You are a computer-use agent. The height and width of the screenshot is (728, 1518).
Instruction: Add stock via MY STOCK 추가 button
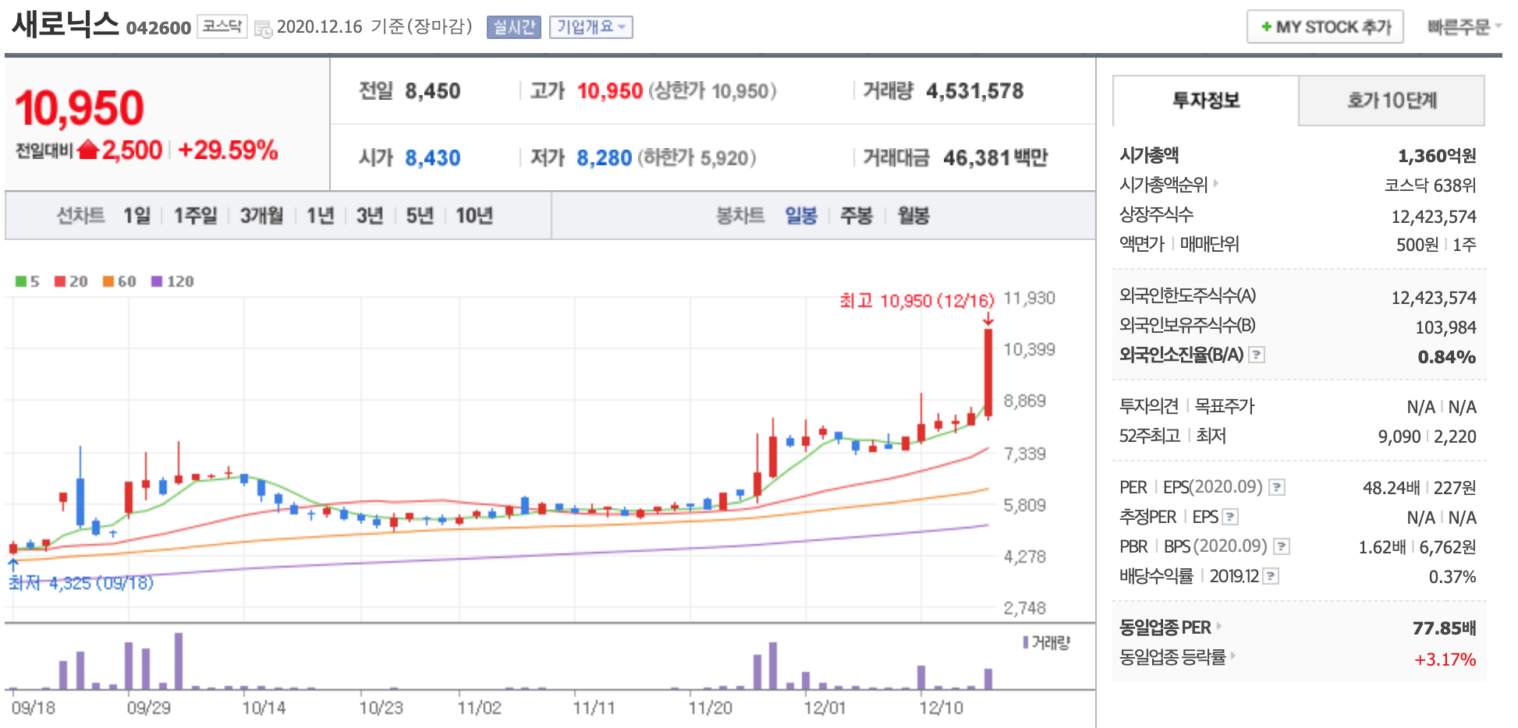coord(1325,27)
